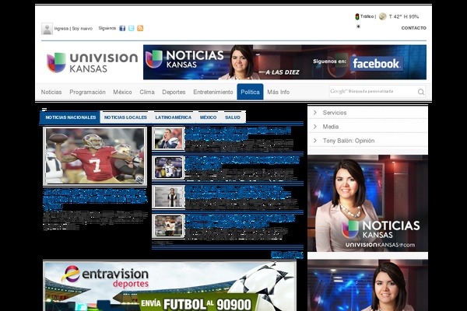Screen dimensions: 467x311
Task: Click the traffic light Tráfico icon
Action: point(356,16)
